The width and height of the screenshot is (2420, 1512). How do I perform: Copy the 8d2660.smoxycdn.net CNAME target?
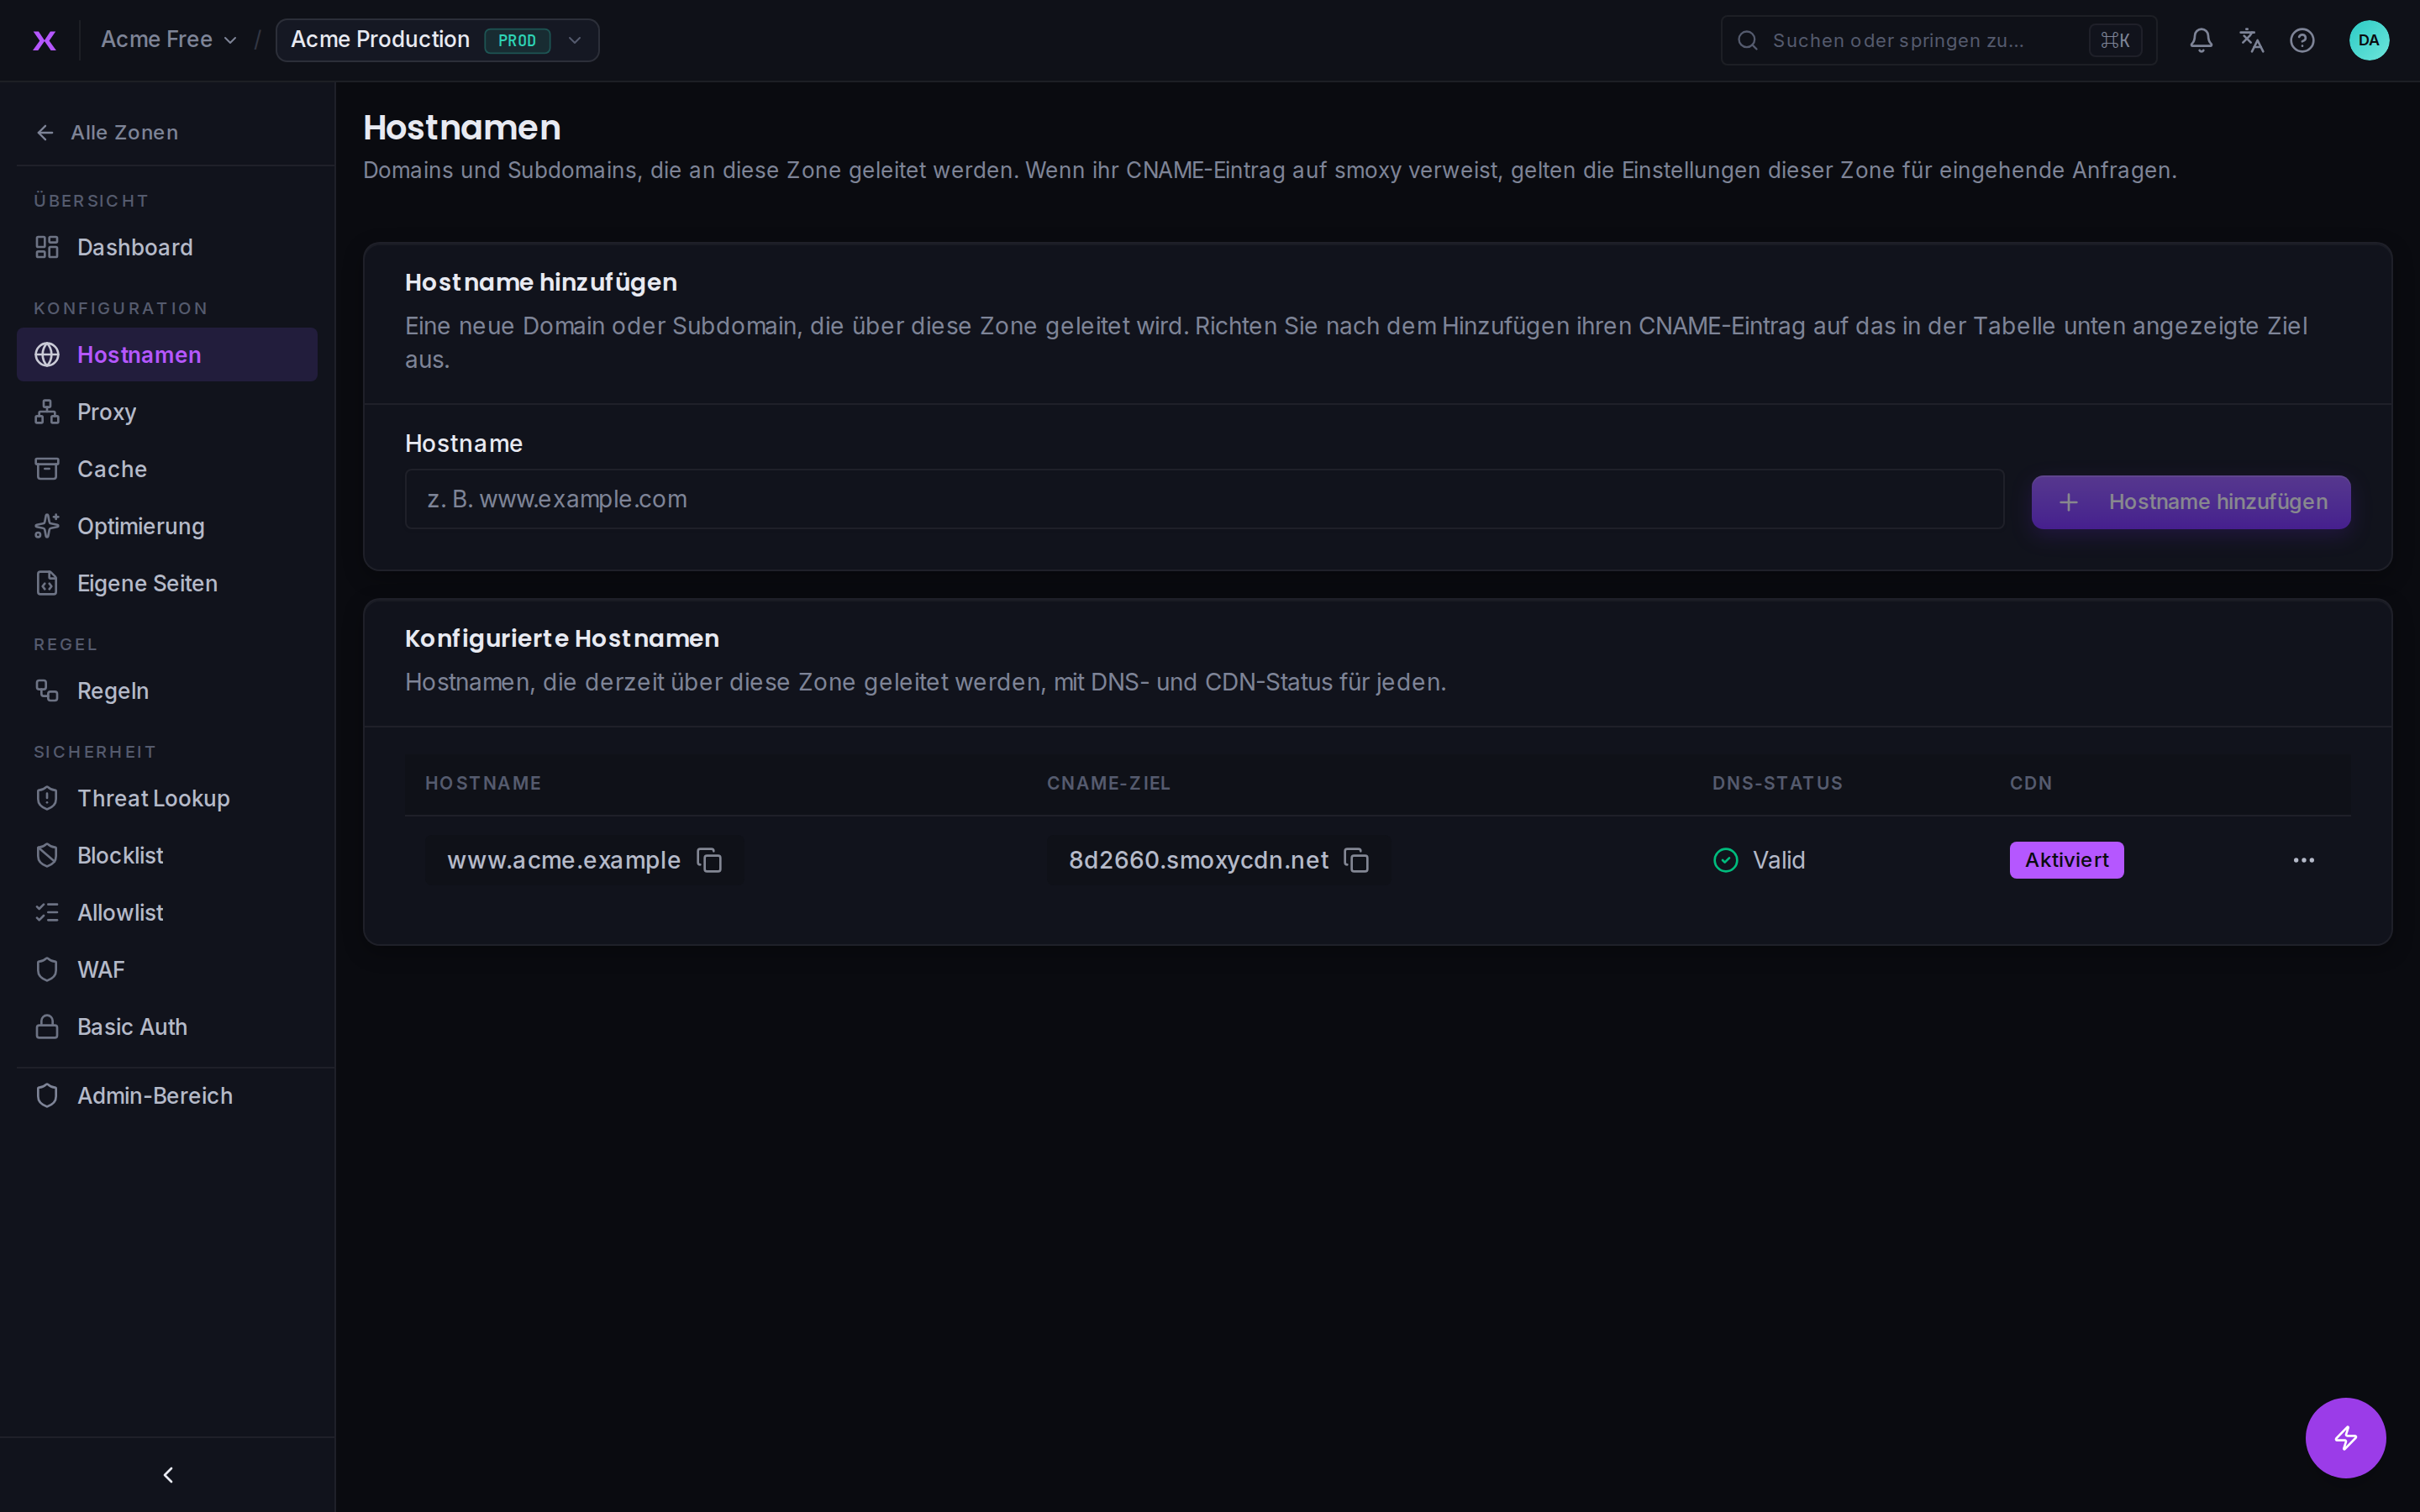tap(1356, 860)
